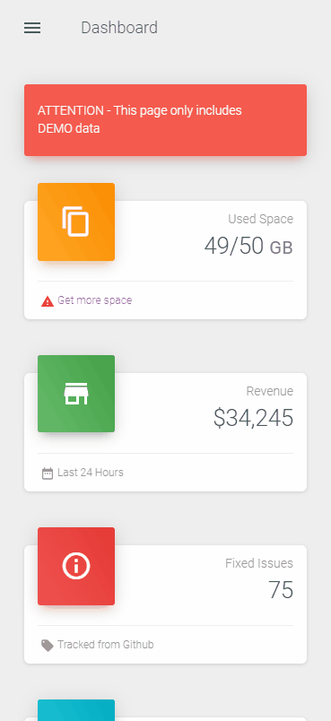Click the orange copy files icon
The height and width of the screenshot is (721, 331).
click(76, 222)
